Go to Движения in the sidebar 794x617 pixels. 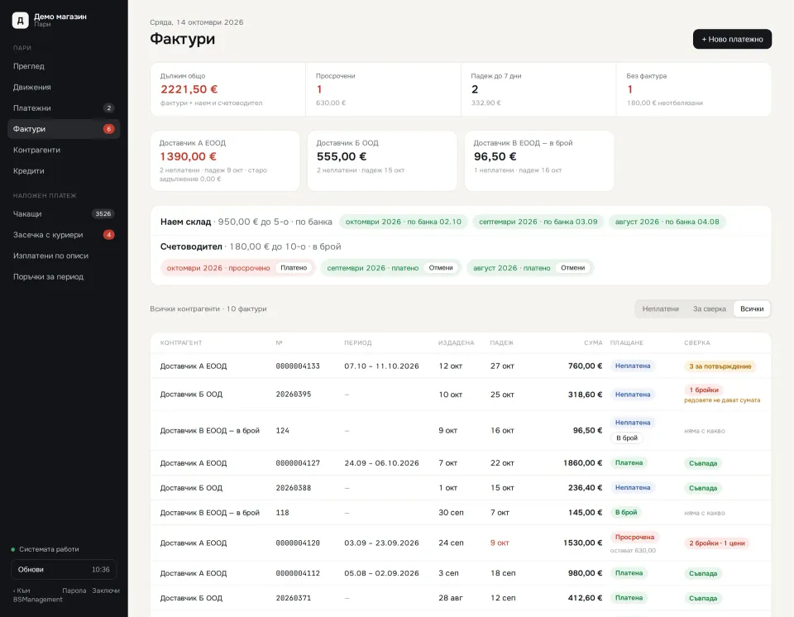64,87
